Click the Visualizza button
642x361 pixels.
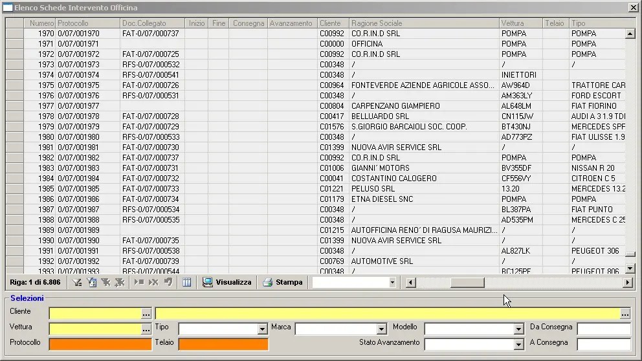pyautogui.click(x=227, y=283)
